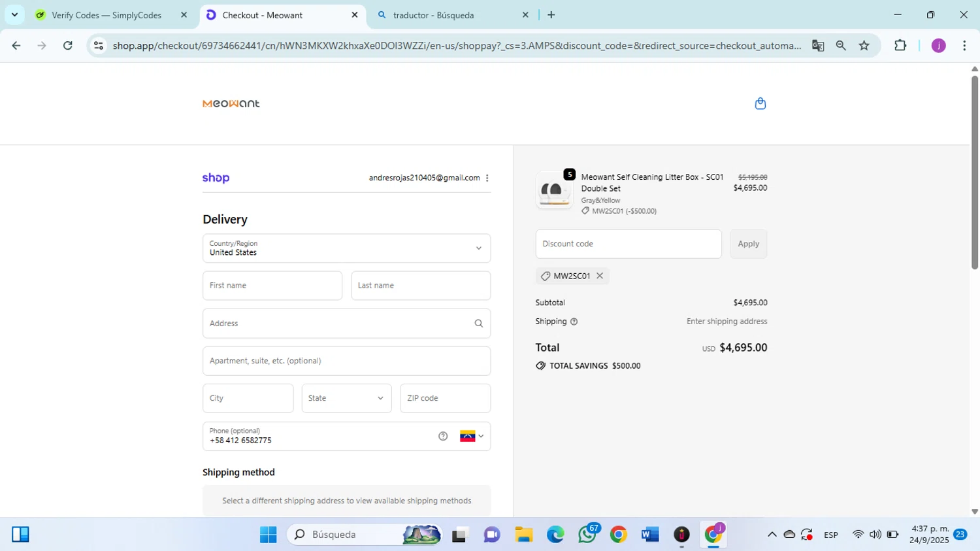
Task: Open browser zoom control
Action: (x=841, y=46)
